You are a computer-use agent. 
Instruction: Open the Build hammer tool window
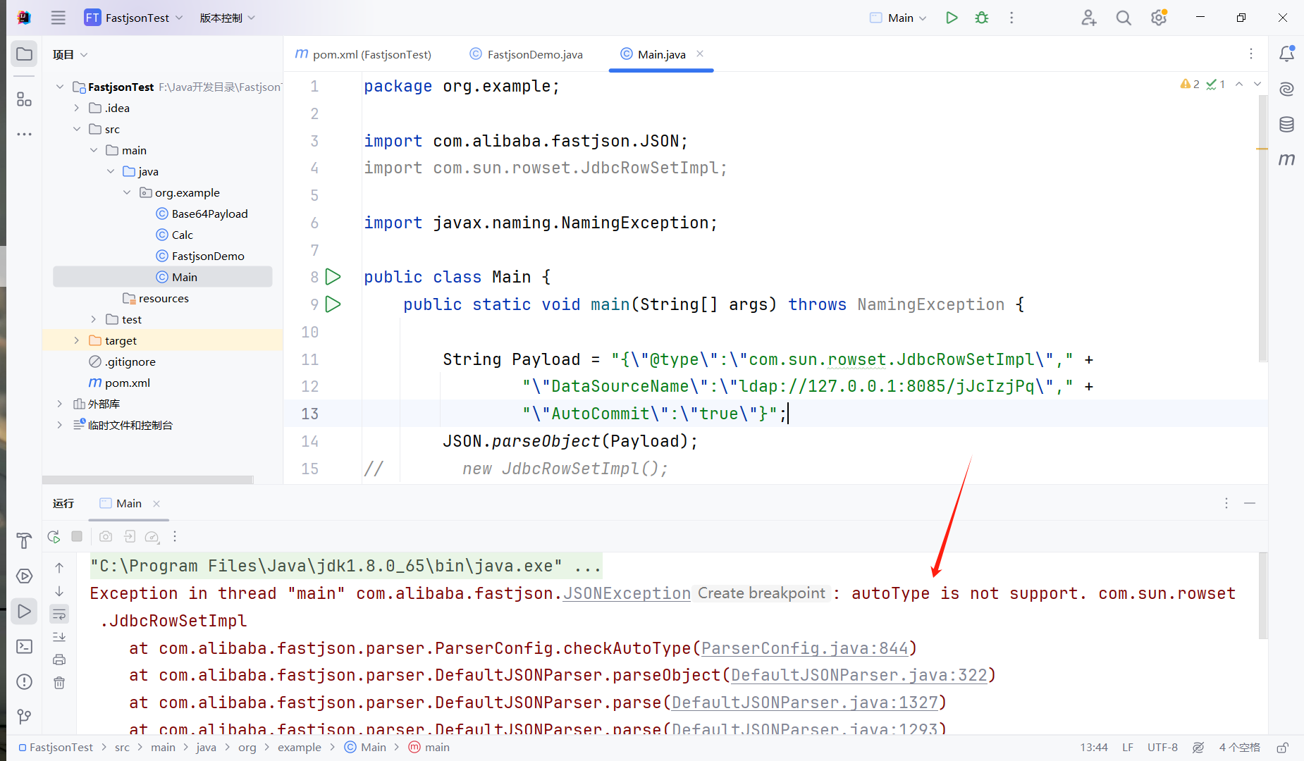24,540
